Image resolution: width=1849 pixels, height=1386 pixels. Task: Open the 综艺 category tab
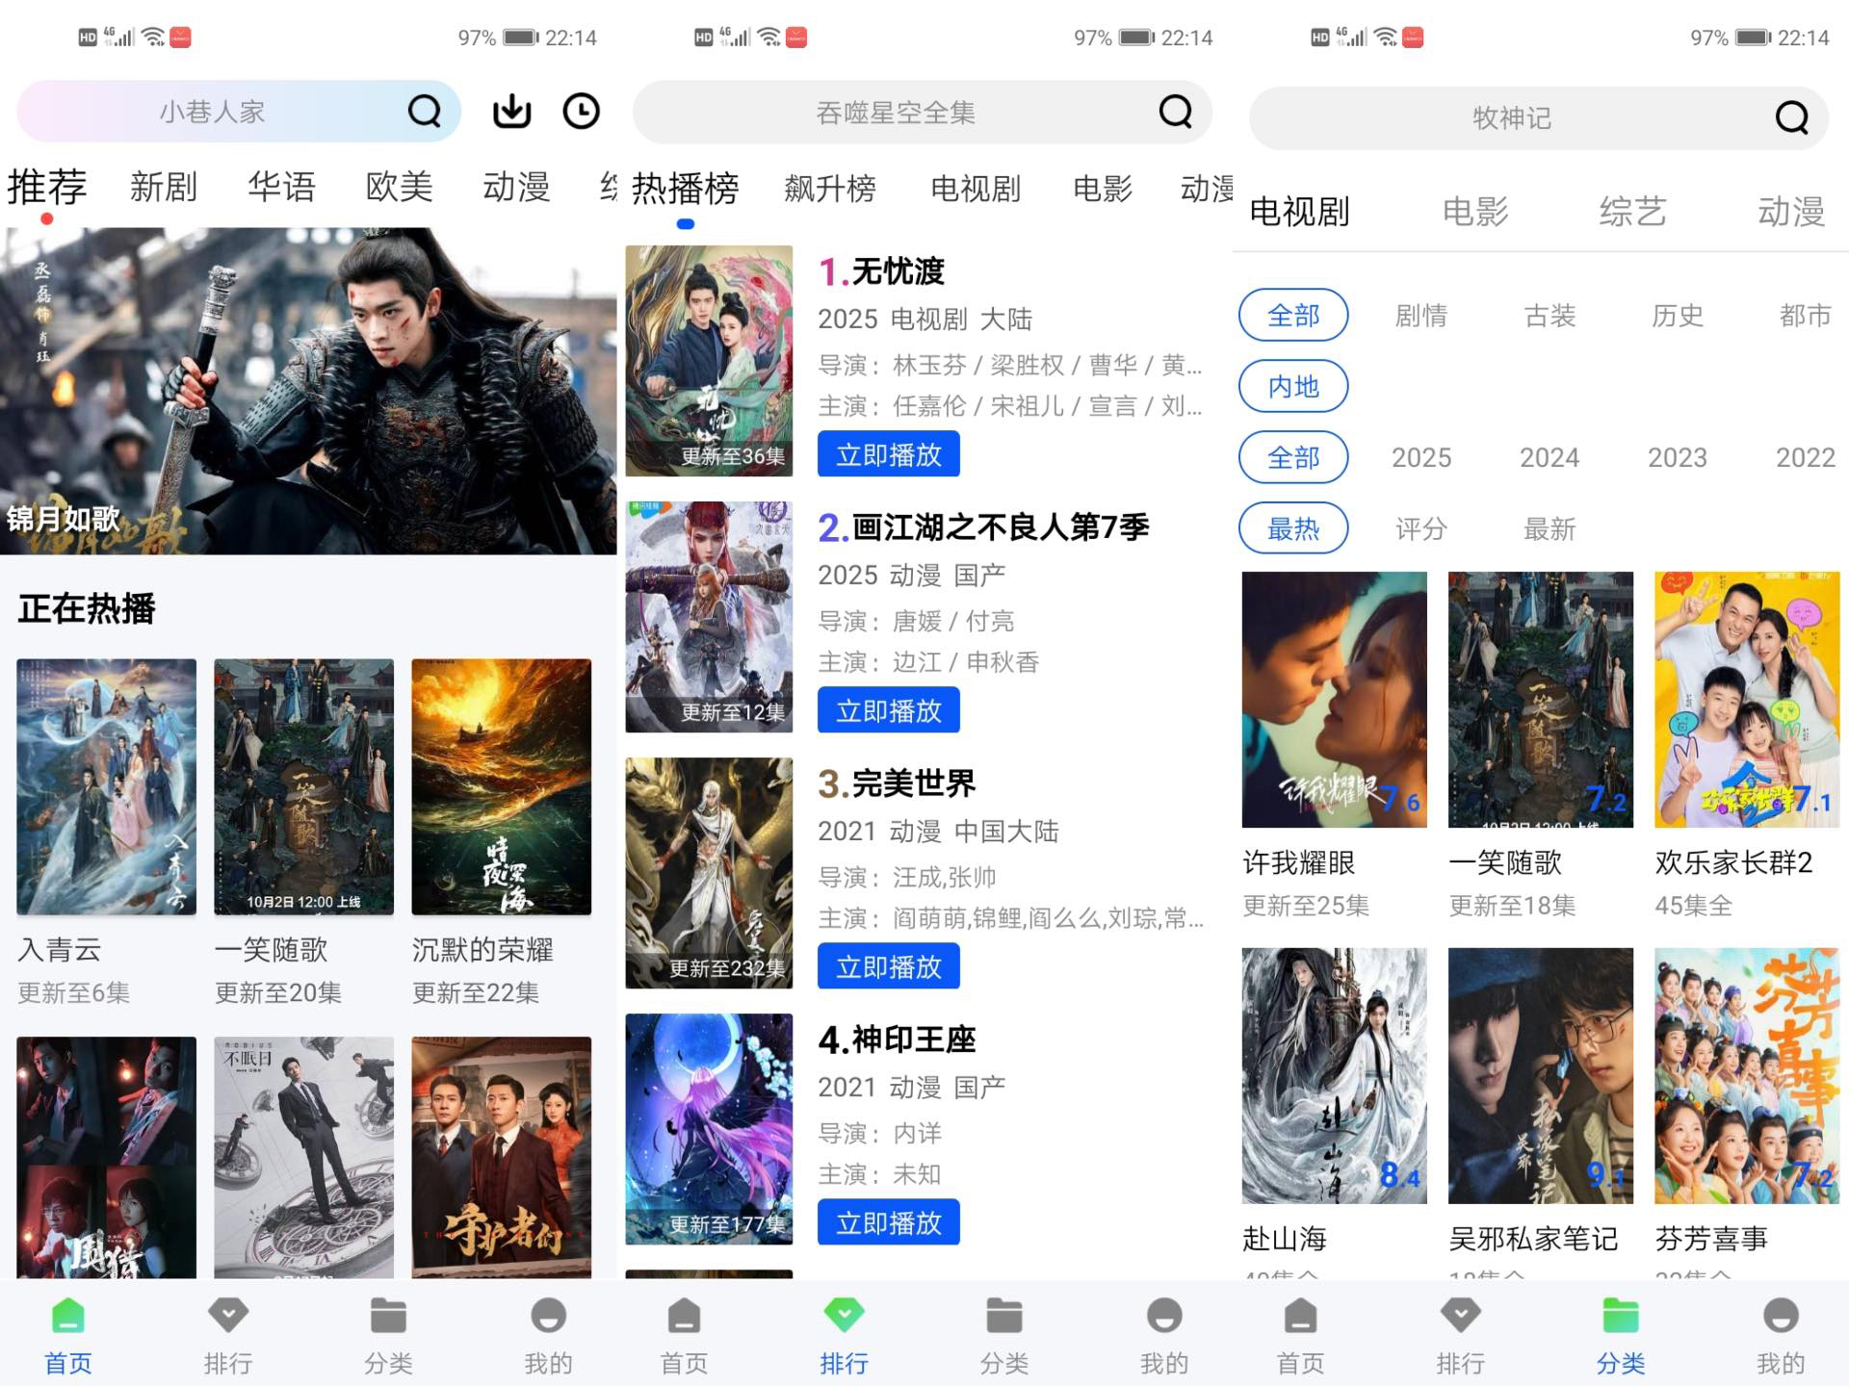pos(1631,212)
